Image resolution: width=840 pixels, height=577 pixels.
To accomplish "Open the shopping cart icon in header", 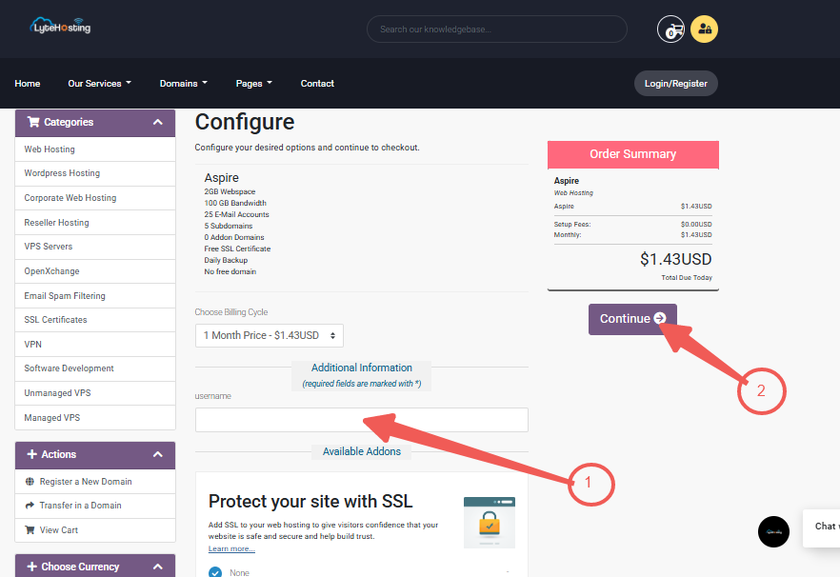I will point(670,29).
